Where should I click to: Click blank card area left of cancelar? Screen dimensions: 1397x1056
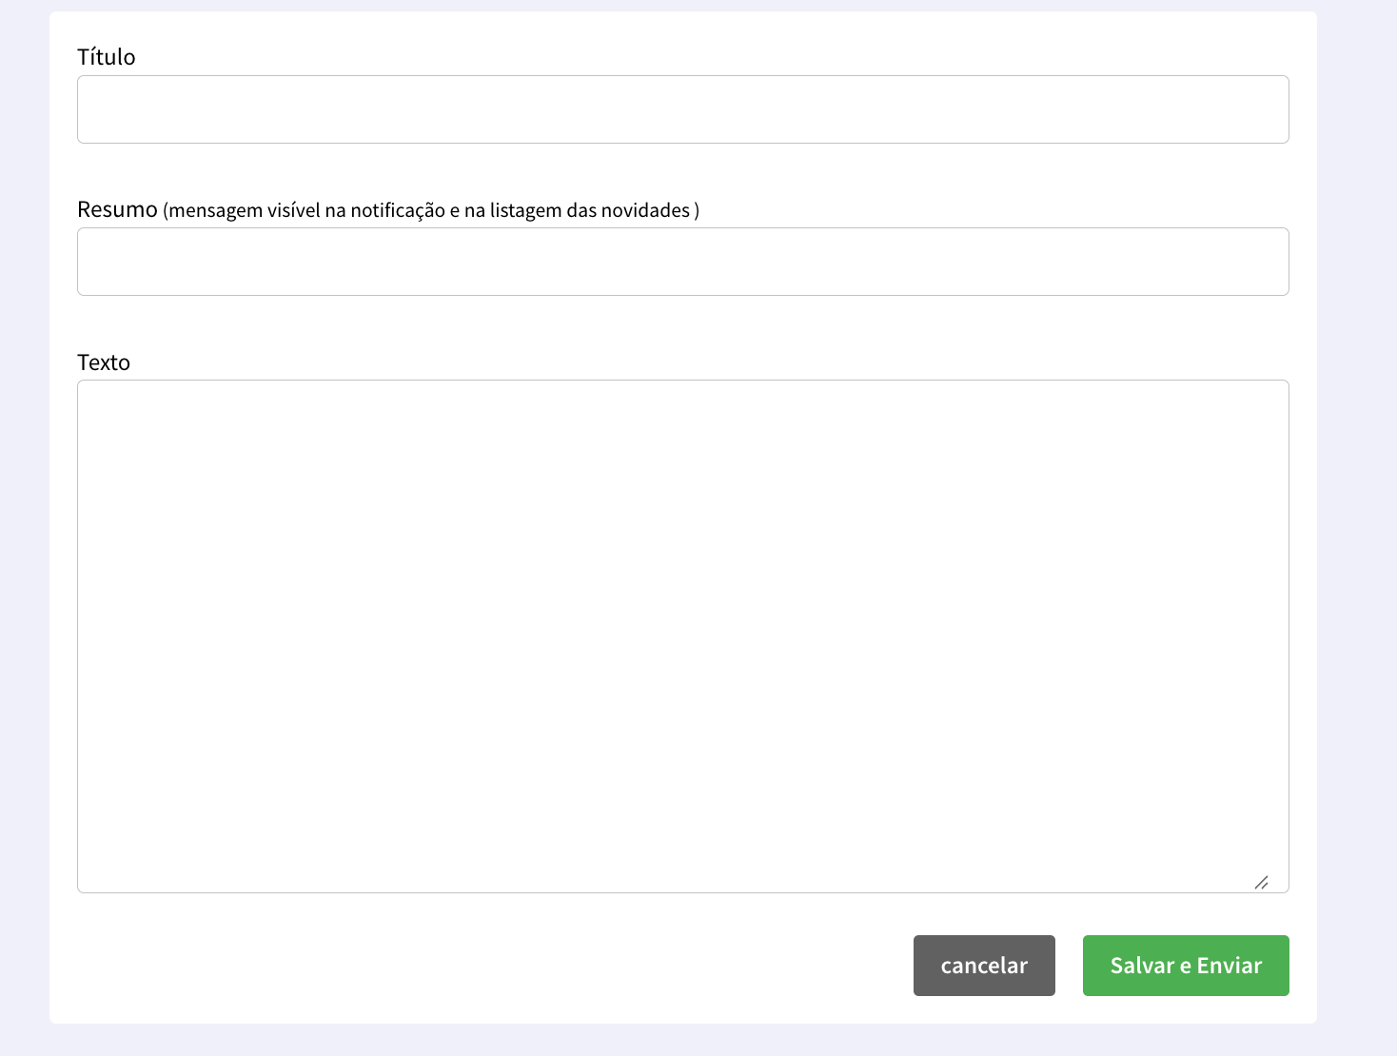click(476, 966)
